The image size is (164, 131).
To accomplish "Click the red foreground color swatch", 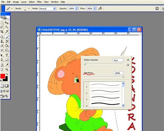I will (x=2, y=76).
